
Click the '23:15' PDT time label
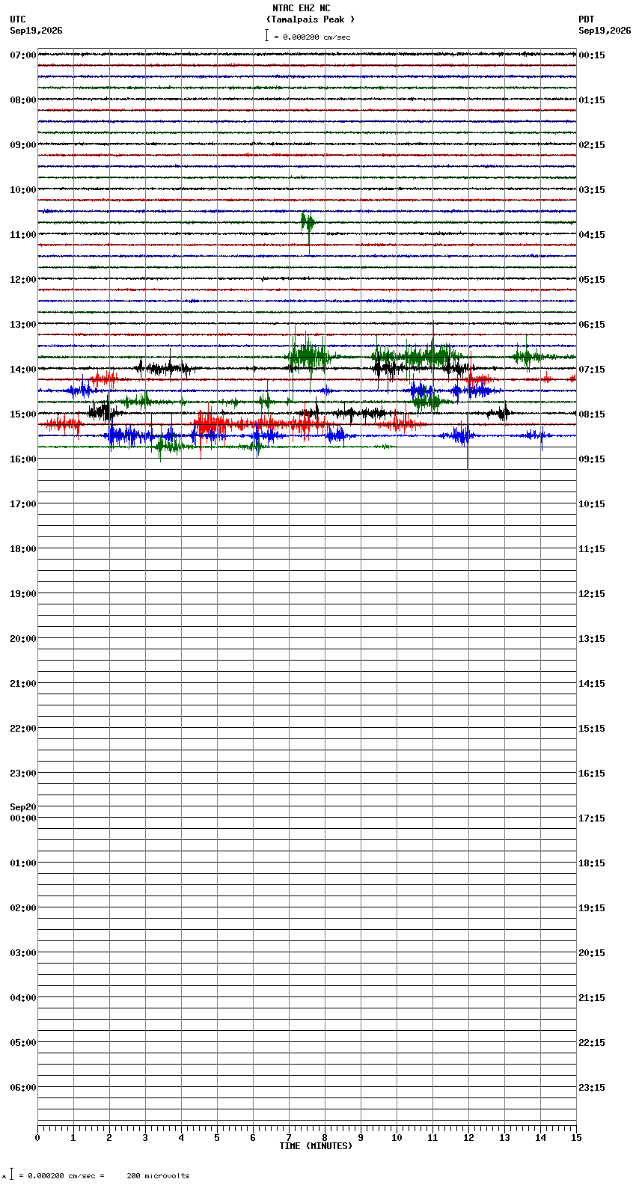[592, 1088]
